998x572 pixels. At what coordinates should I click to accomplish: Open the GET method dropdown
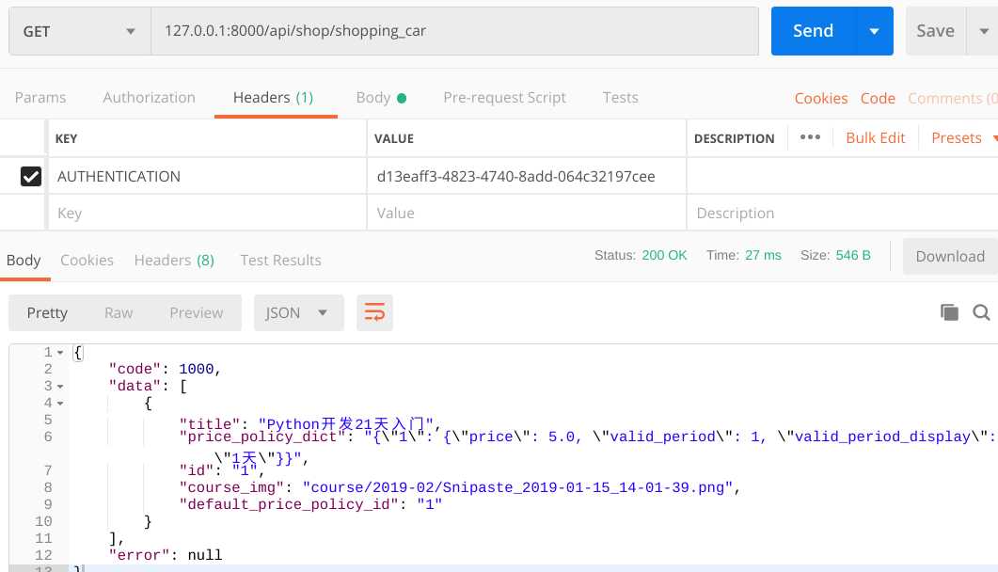tap(79, 31)
